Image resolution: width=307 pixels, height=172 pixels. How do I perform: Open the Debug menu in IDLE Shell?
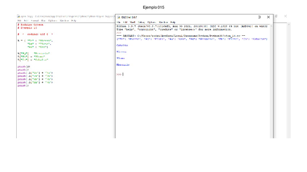[141, 22]
